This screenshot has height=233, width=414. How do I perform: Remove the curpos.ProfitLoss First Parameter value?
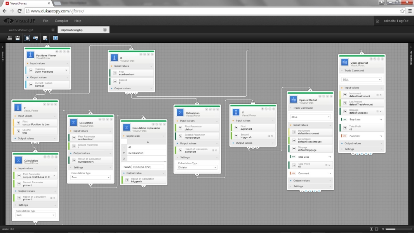click(54, 176)
